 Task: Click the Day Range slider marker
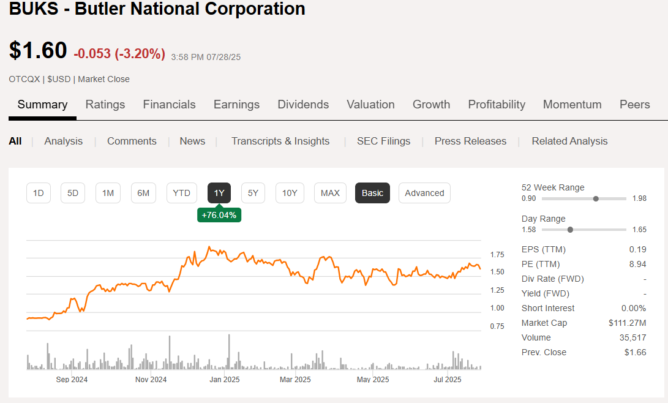pyautogui.click(x=570, y=230)
